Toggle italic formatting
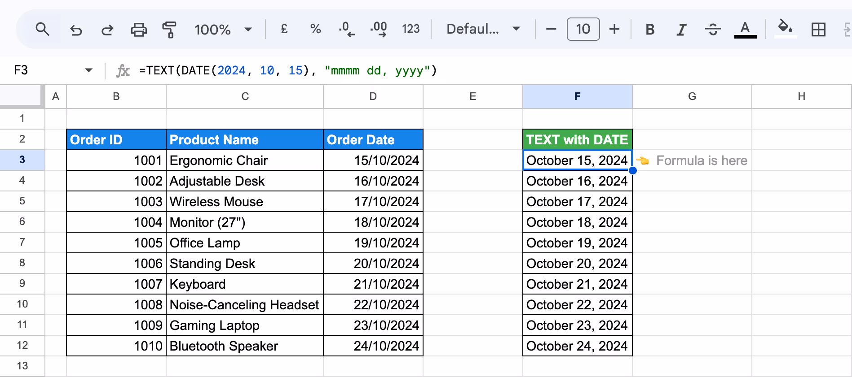Image resolution: width=852 pixels, height=377 pixels. 681,30
